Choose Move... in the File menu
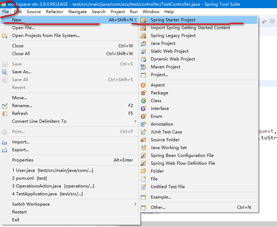 (69, 98)
